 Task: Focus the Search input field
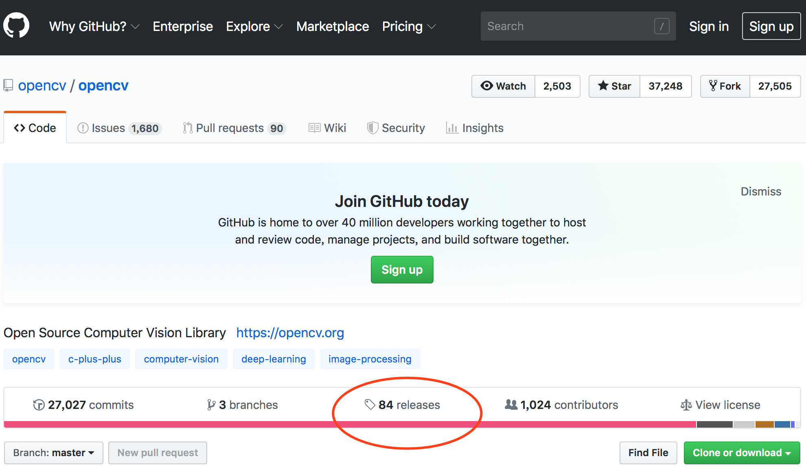click(566, 26)
